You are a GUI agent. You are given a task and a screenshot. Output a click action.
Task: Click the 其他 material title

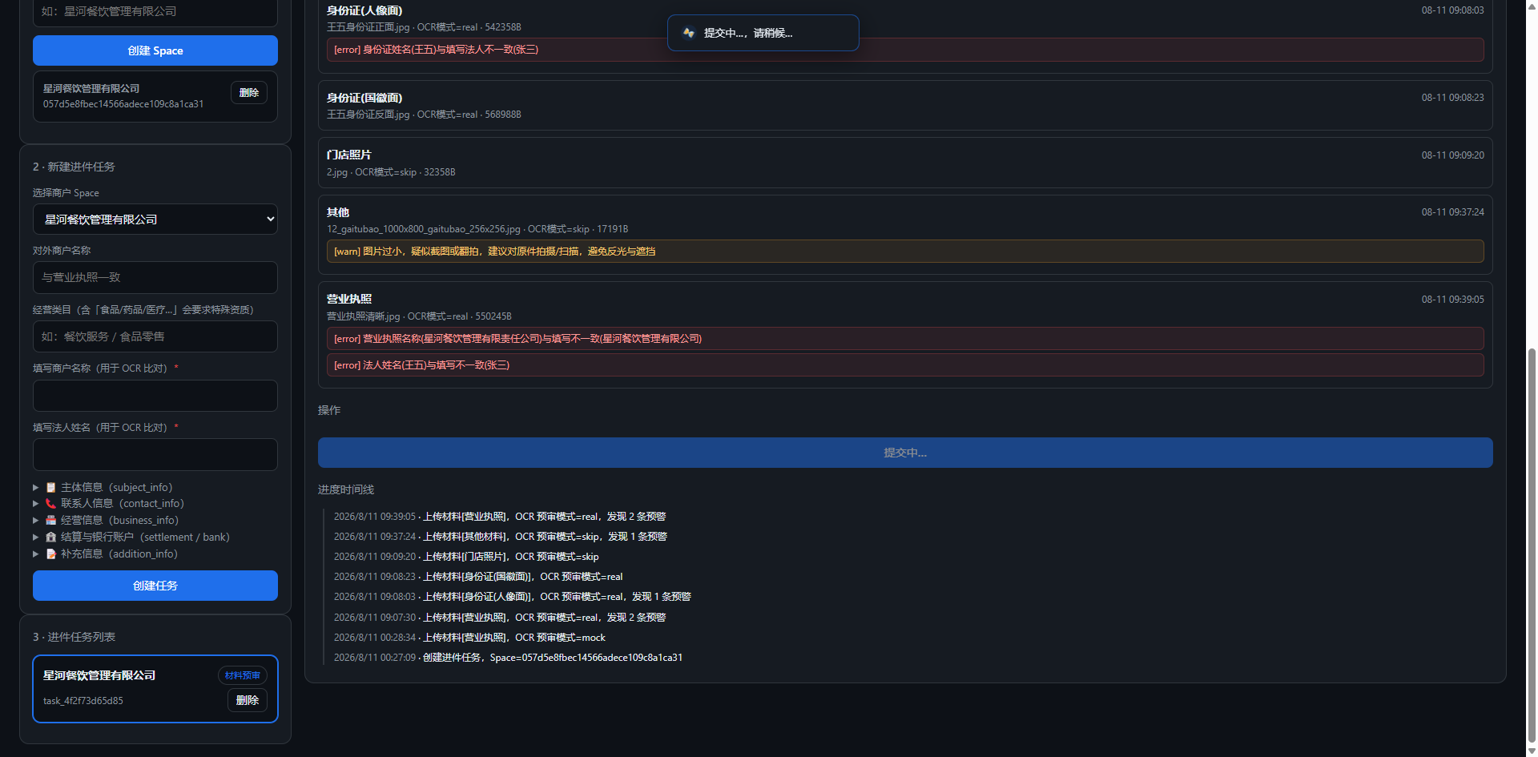coord(338,212)
